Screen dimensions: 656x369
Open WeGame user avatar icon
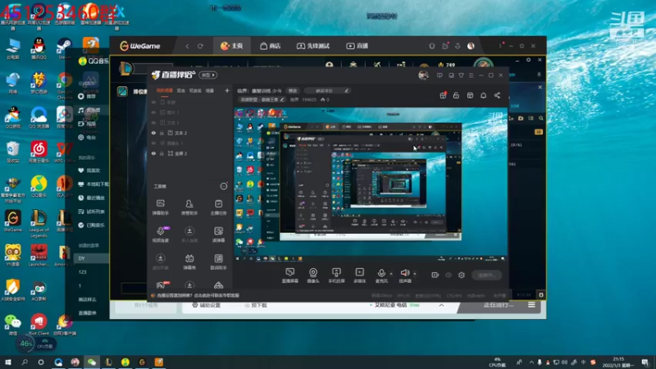pyautogui.click(x=471, y=46)
